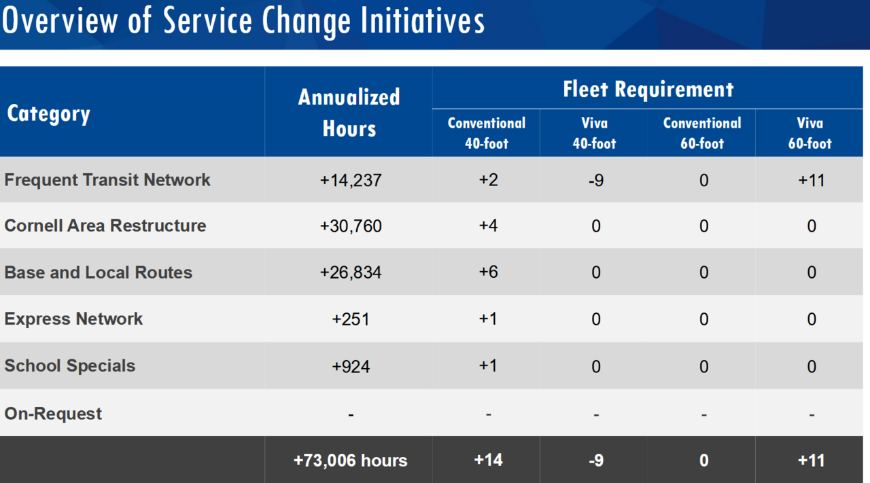
Task: Click the '+14,237' annualized hours value
Action: (351, 181)
